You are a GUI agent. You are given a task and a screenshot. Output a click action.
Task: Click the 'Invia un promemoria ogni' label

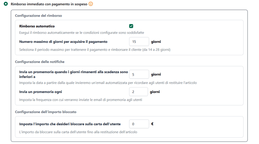point(41,92)
